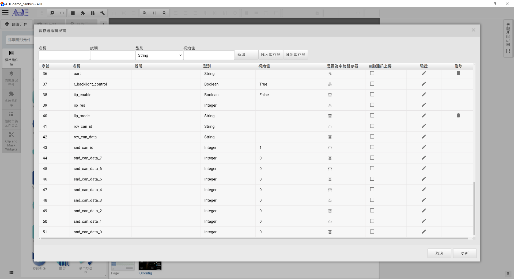Click 匯出暫存器 export registers button

(295, 55)
